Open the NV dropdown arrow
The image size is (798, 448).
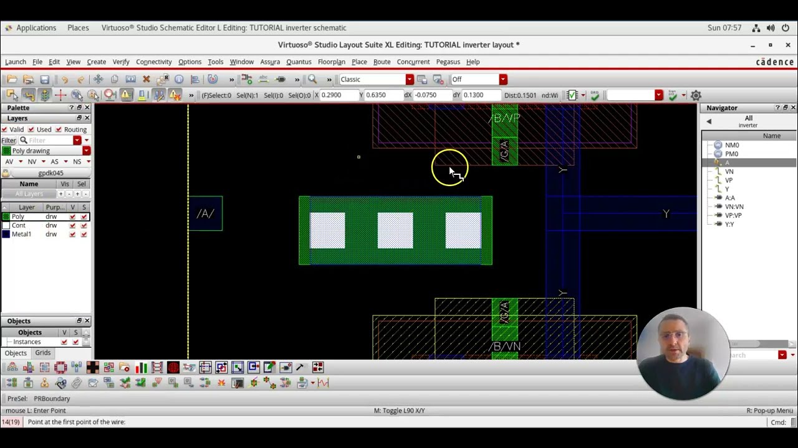click(x=43, y=162)
